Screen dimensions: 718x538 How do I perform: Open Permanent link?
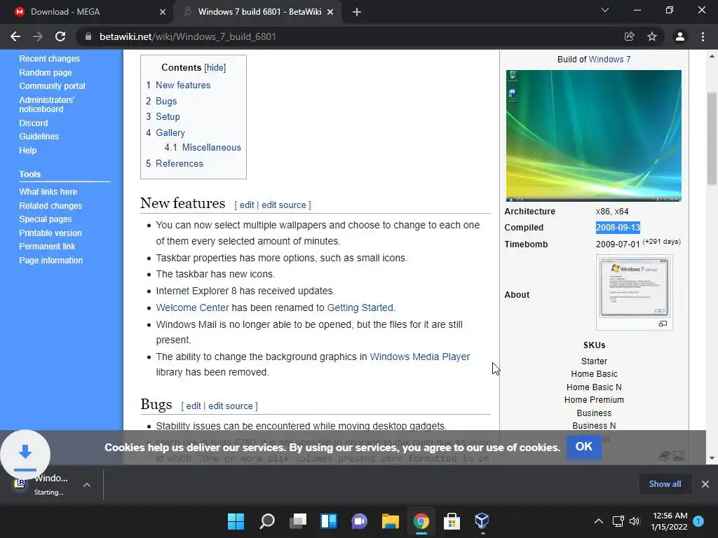point(47,246)
